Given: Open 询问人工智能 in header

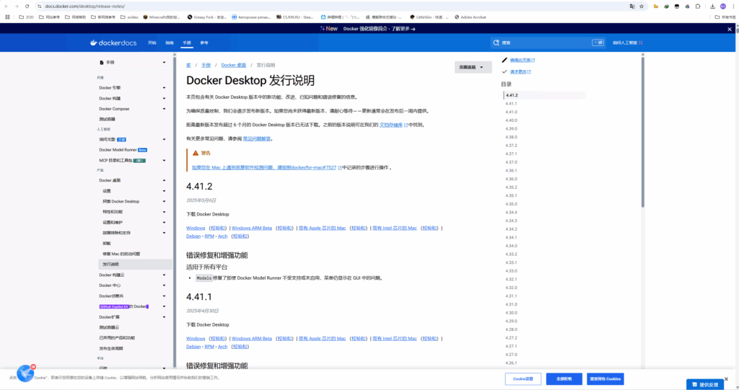Looking at the screenshot, I should [627, 43].
